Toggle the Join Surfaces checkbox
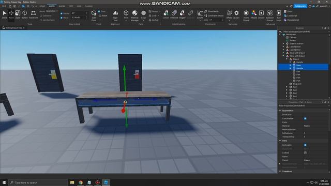331x186 pixels. (41, 20)
